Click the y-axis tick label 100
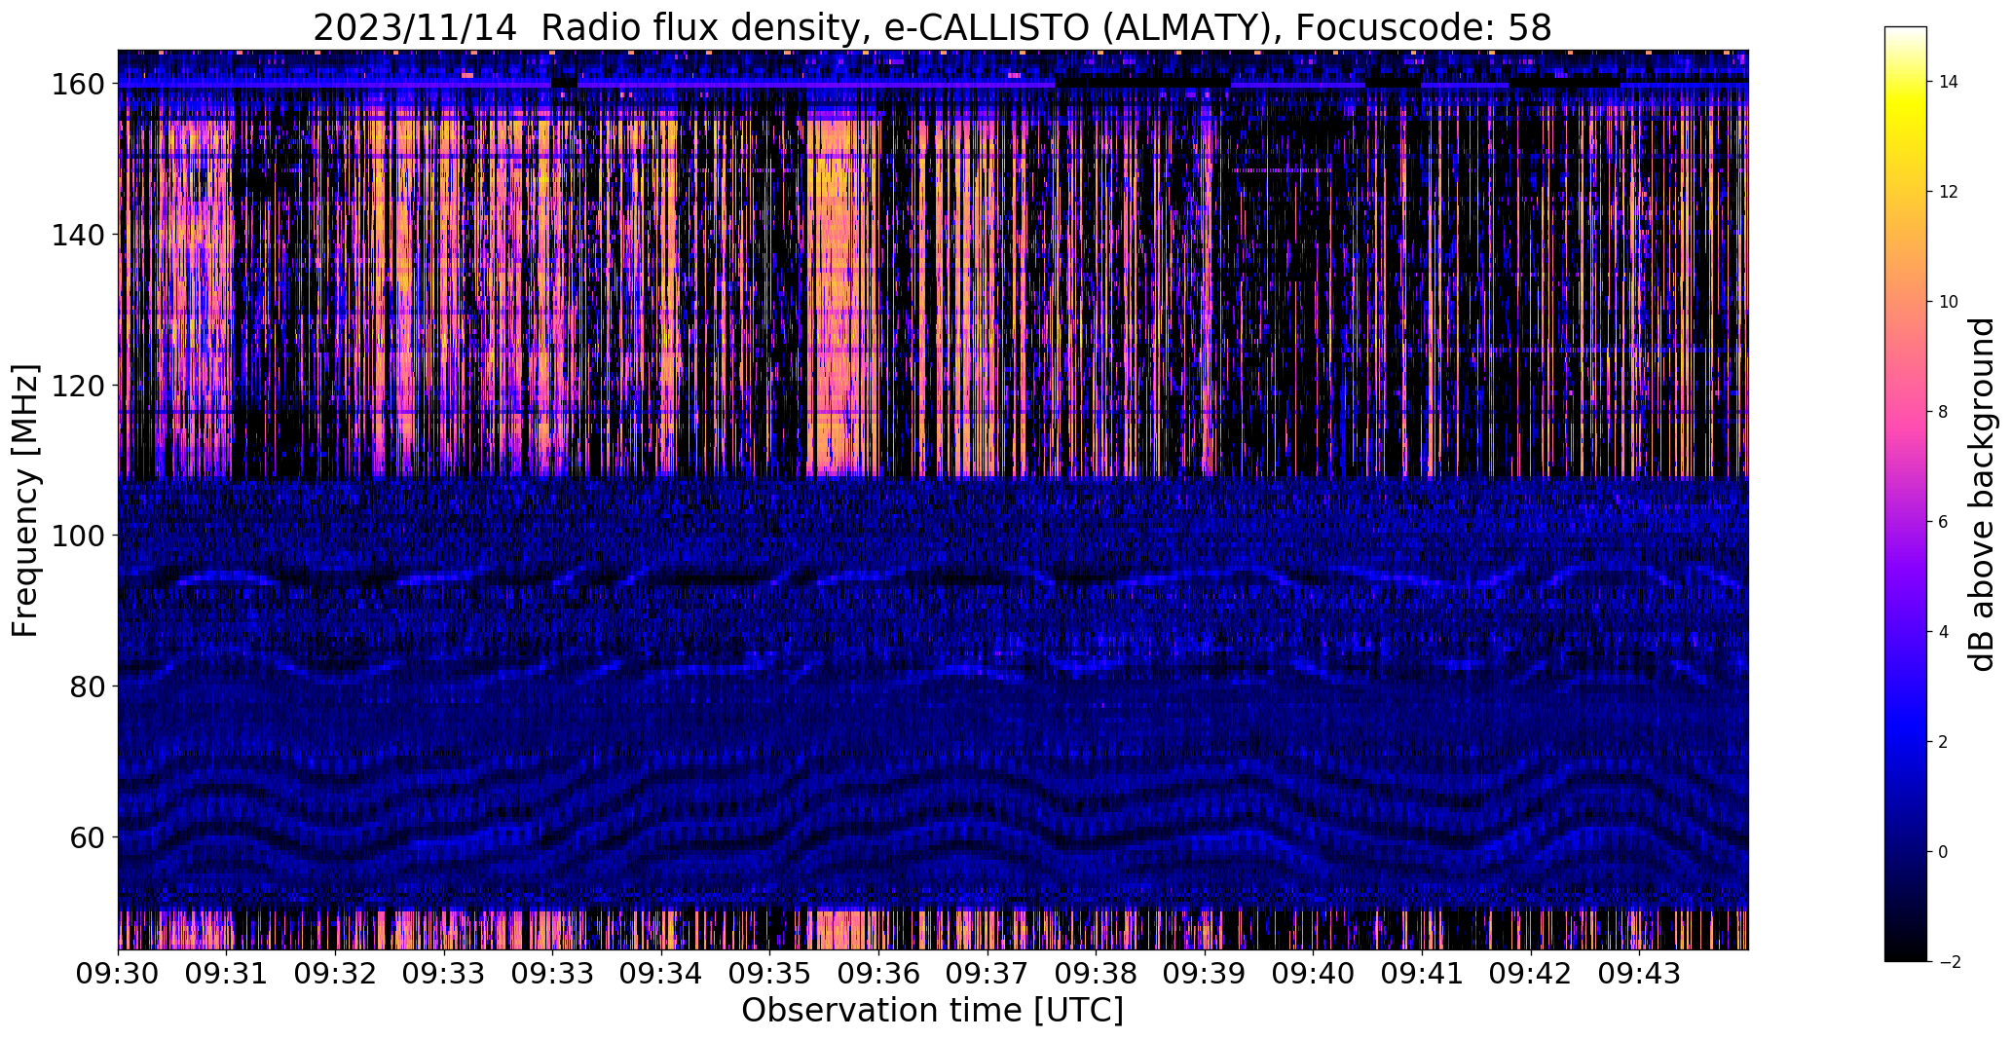 [x=80, y=536]
